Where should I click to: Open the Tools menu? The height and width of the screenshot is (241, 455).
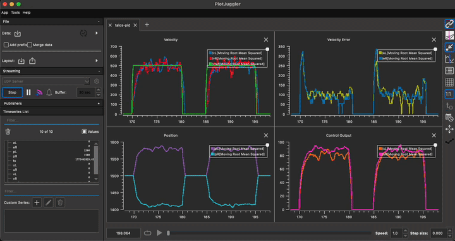[x=15, y=13]
